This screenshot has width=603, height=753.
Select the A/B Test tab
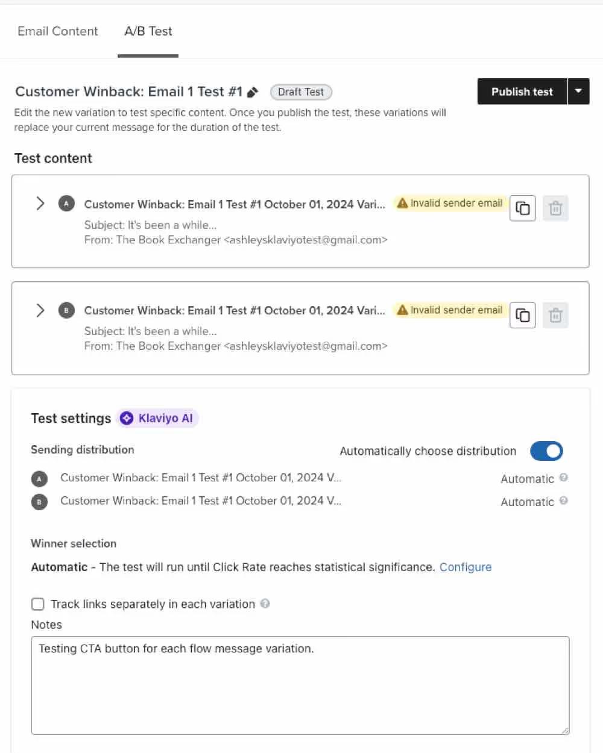pos(148,31)
